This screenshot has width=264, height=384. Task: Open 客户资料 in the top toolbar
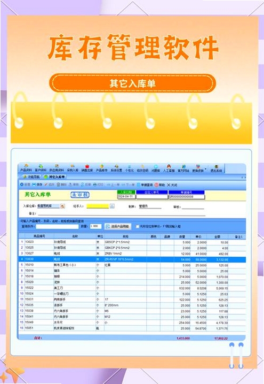pyautogui.click(x=41, y=168)
